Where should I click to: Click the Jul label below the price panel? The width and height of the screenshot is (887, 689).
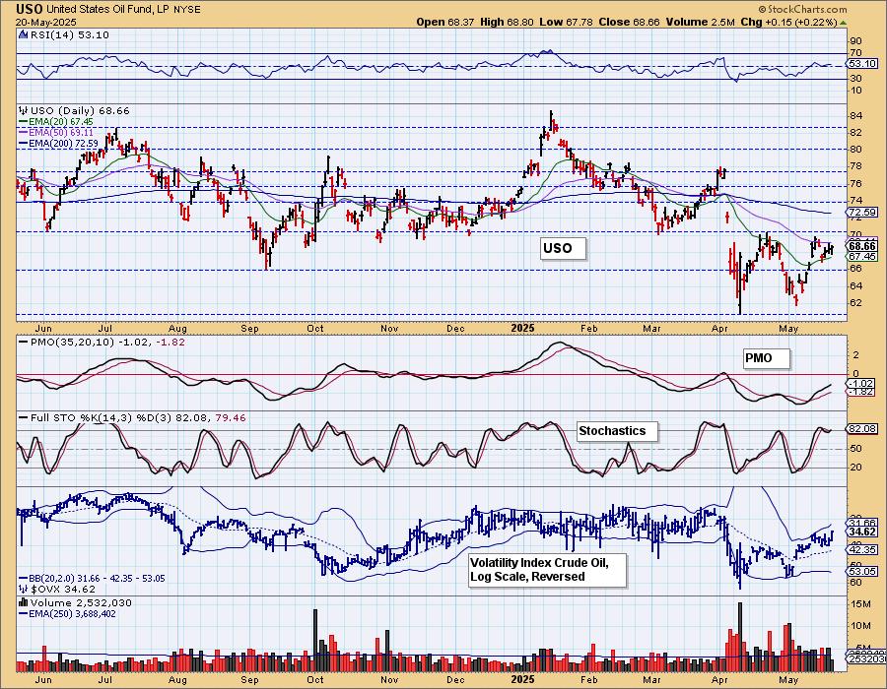[105, 329]
